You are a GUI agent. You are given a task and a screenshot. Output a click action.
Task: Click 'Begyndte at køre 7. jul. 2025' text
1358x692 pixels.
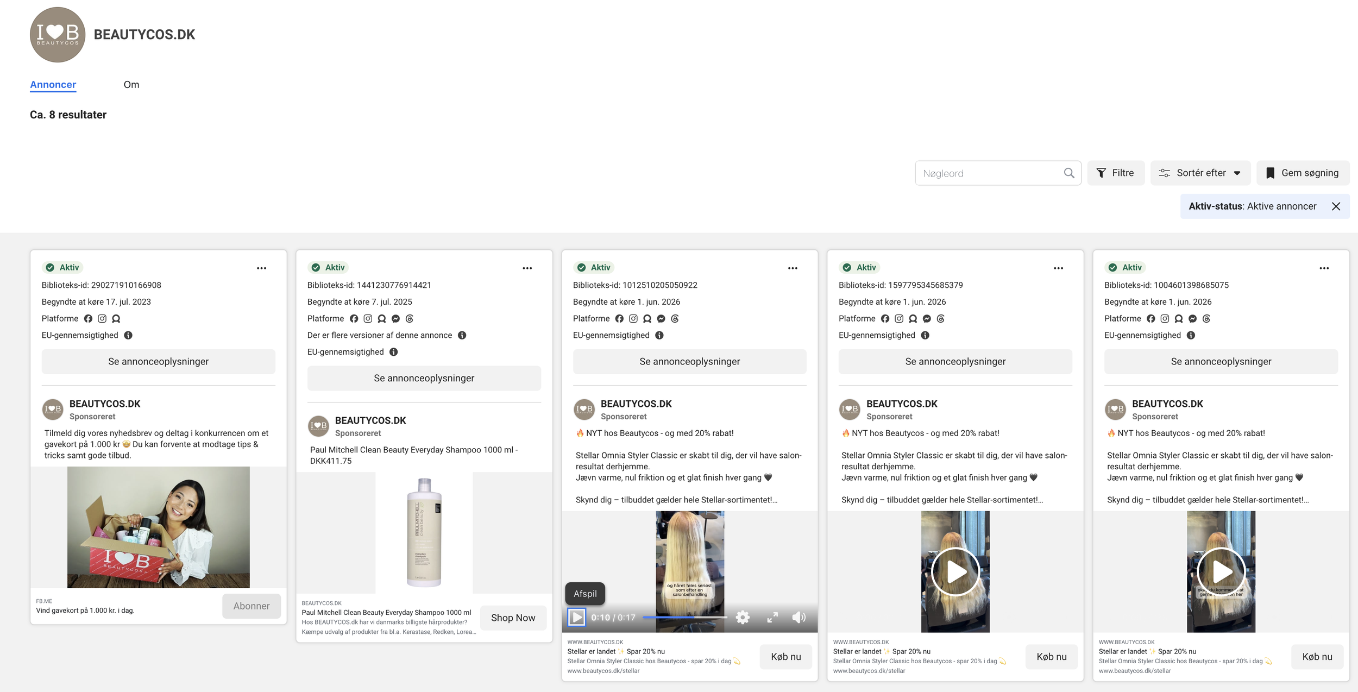(x=360, y=303)
